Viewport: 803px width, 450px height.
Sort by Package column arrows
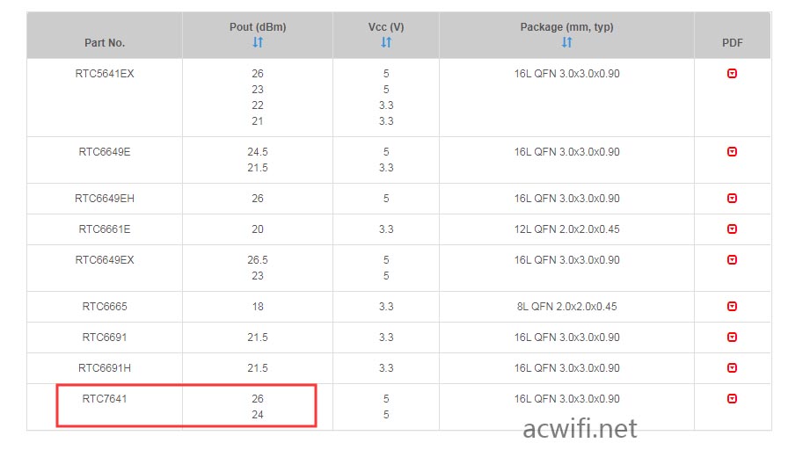566,42
